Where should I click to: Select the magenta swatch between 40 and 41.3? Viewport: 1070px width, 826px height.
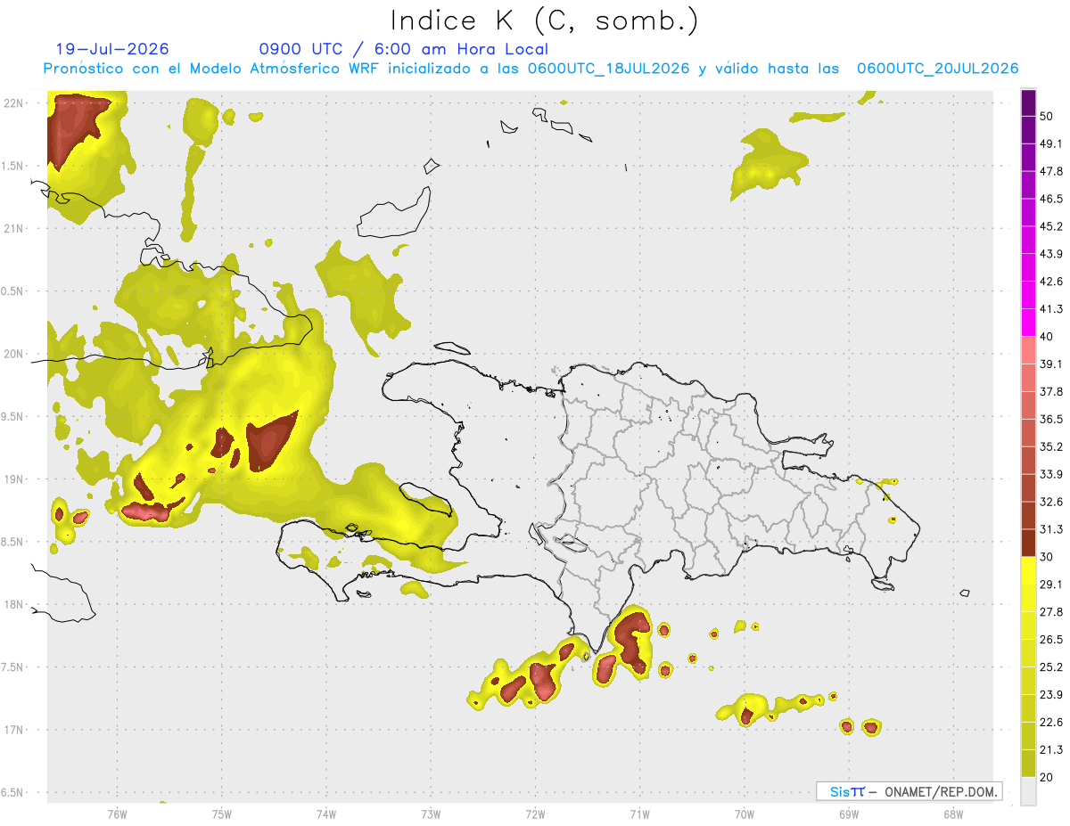(x=1028, y=323)
